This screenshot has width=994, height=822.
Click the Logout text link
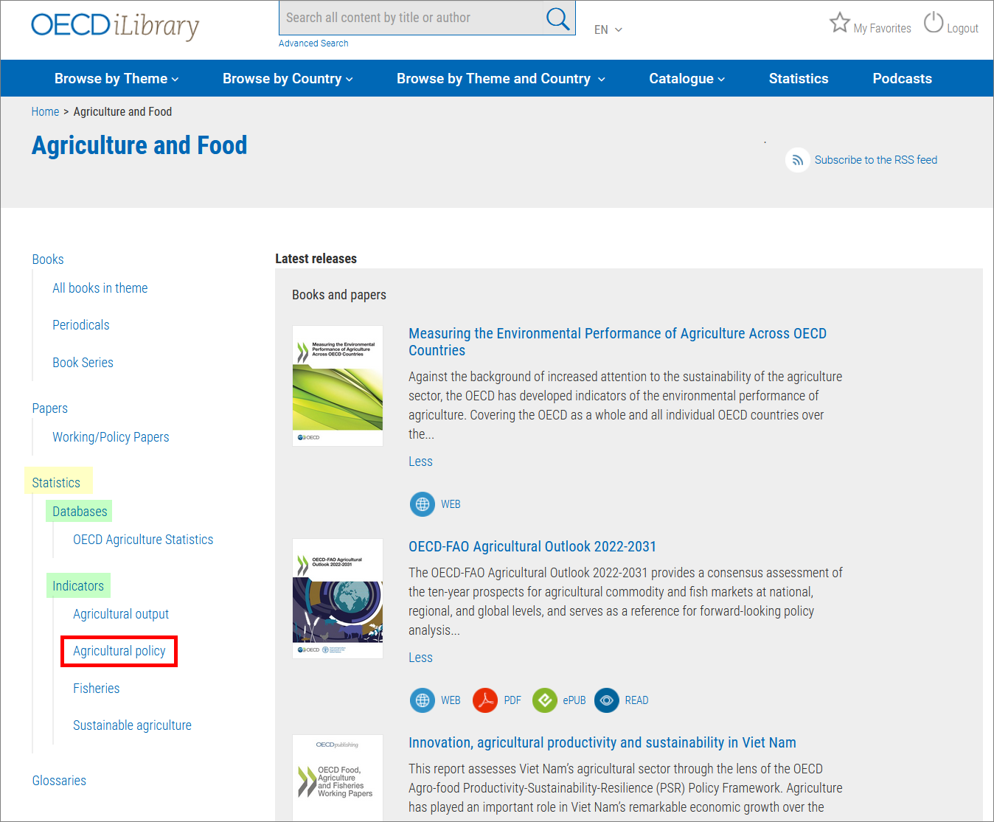pos(962,29)
